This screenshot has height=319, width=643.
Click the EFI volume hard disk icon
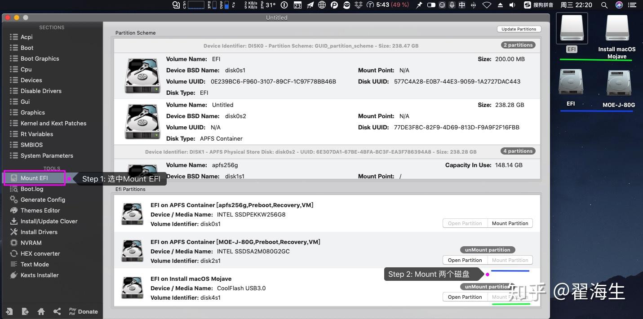pyautogui.click(x=142, y=75)
